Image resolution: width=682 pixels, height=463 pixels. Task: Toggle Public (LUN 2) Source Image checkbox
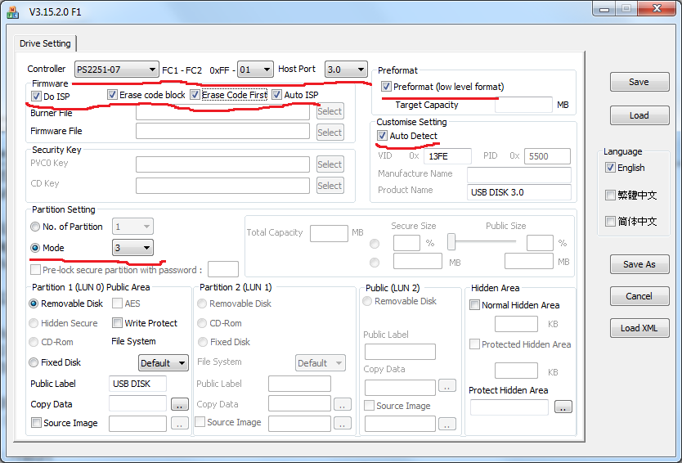(369, 406)
